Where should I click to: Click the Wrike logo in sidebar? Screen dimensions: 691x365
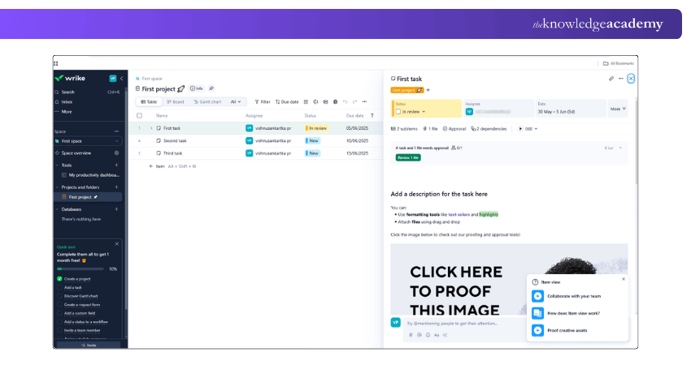click(70, 79)
